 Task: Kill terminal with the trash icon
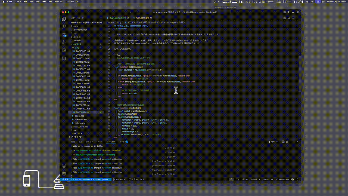pos(287,142)
